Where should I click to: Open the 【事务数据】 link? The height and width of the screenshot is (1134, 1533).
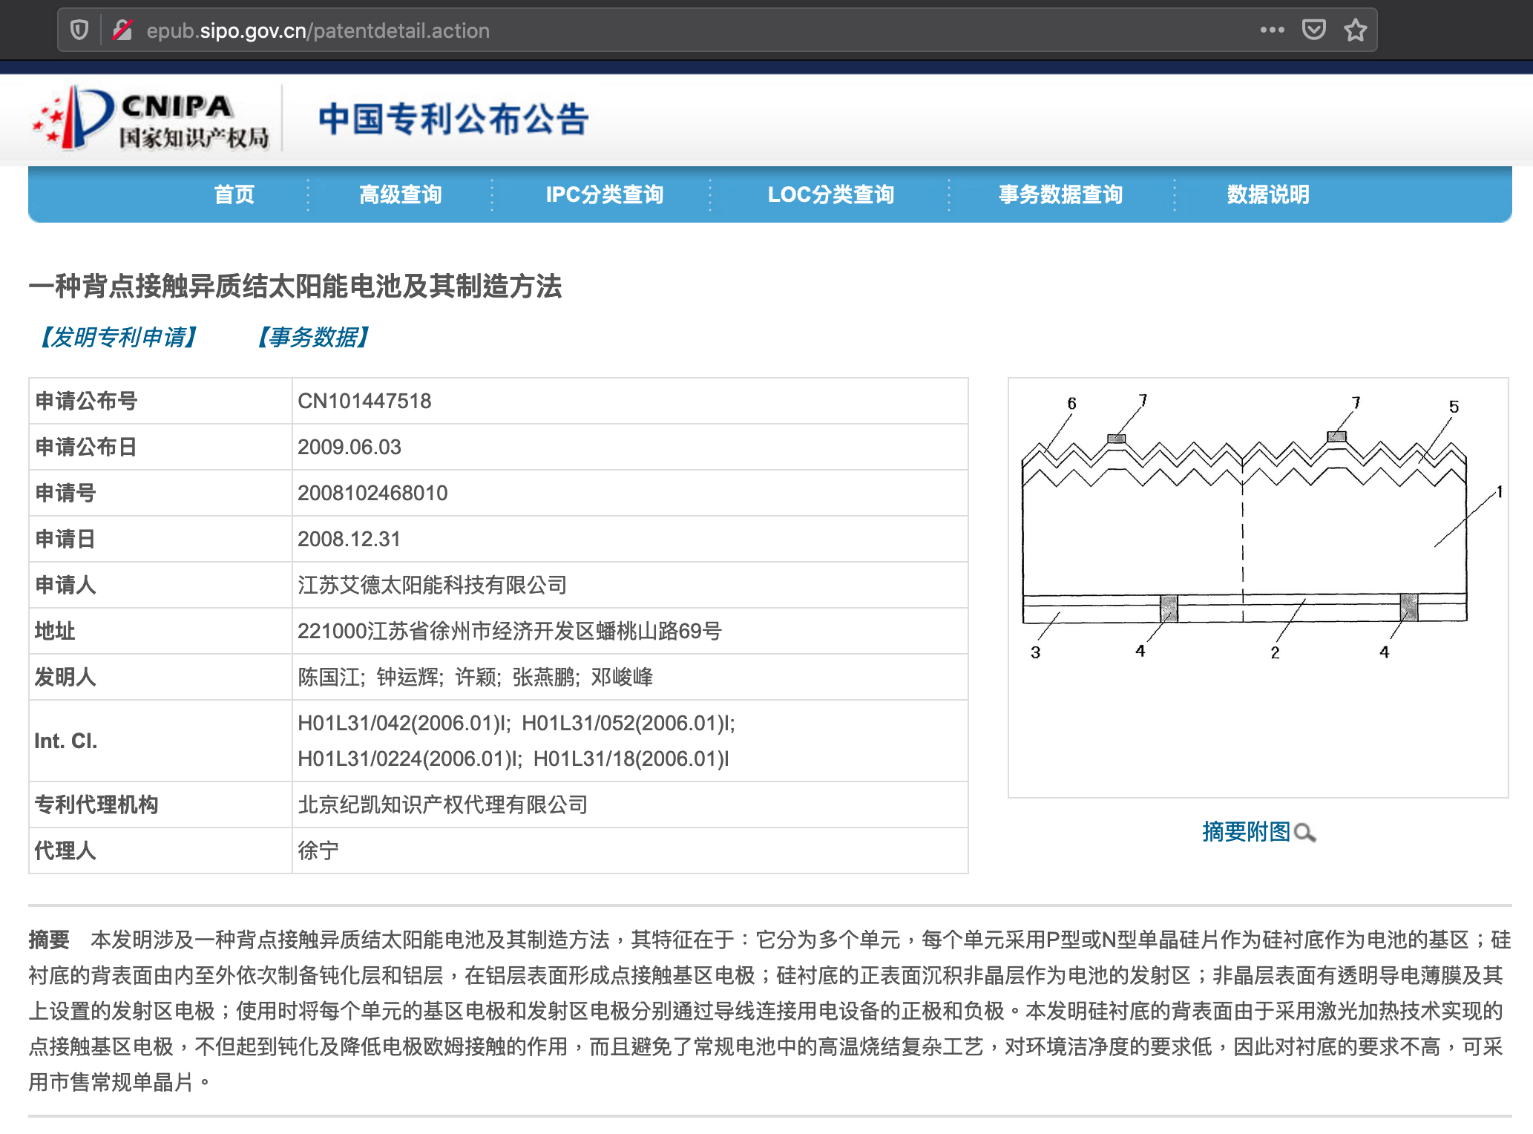pyautogui.click(x=312, y=337)
